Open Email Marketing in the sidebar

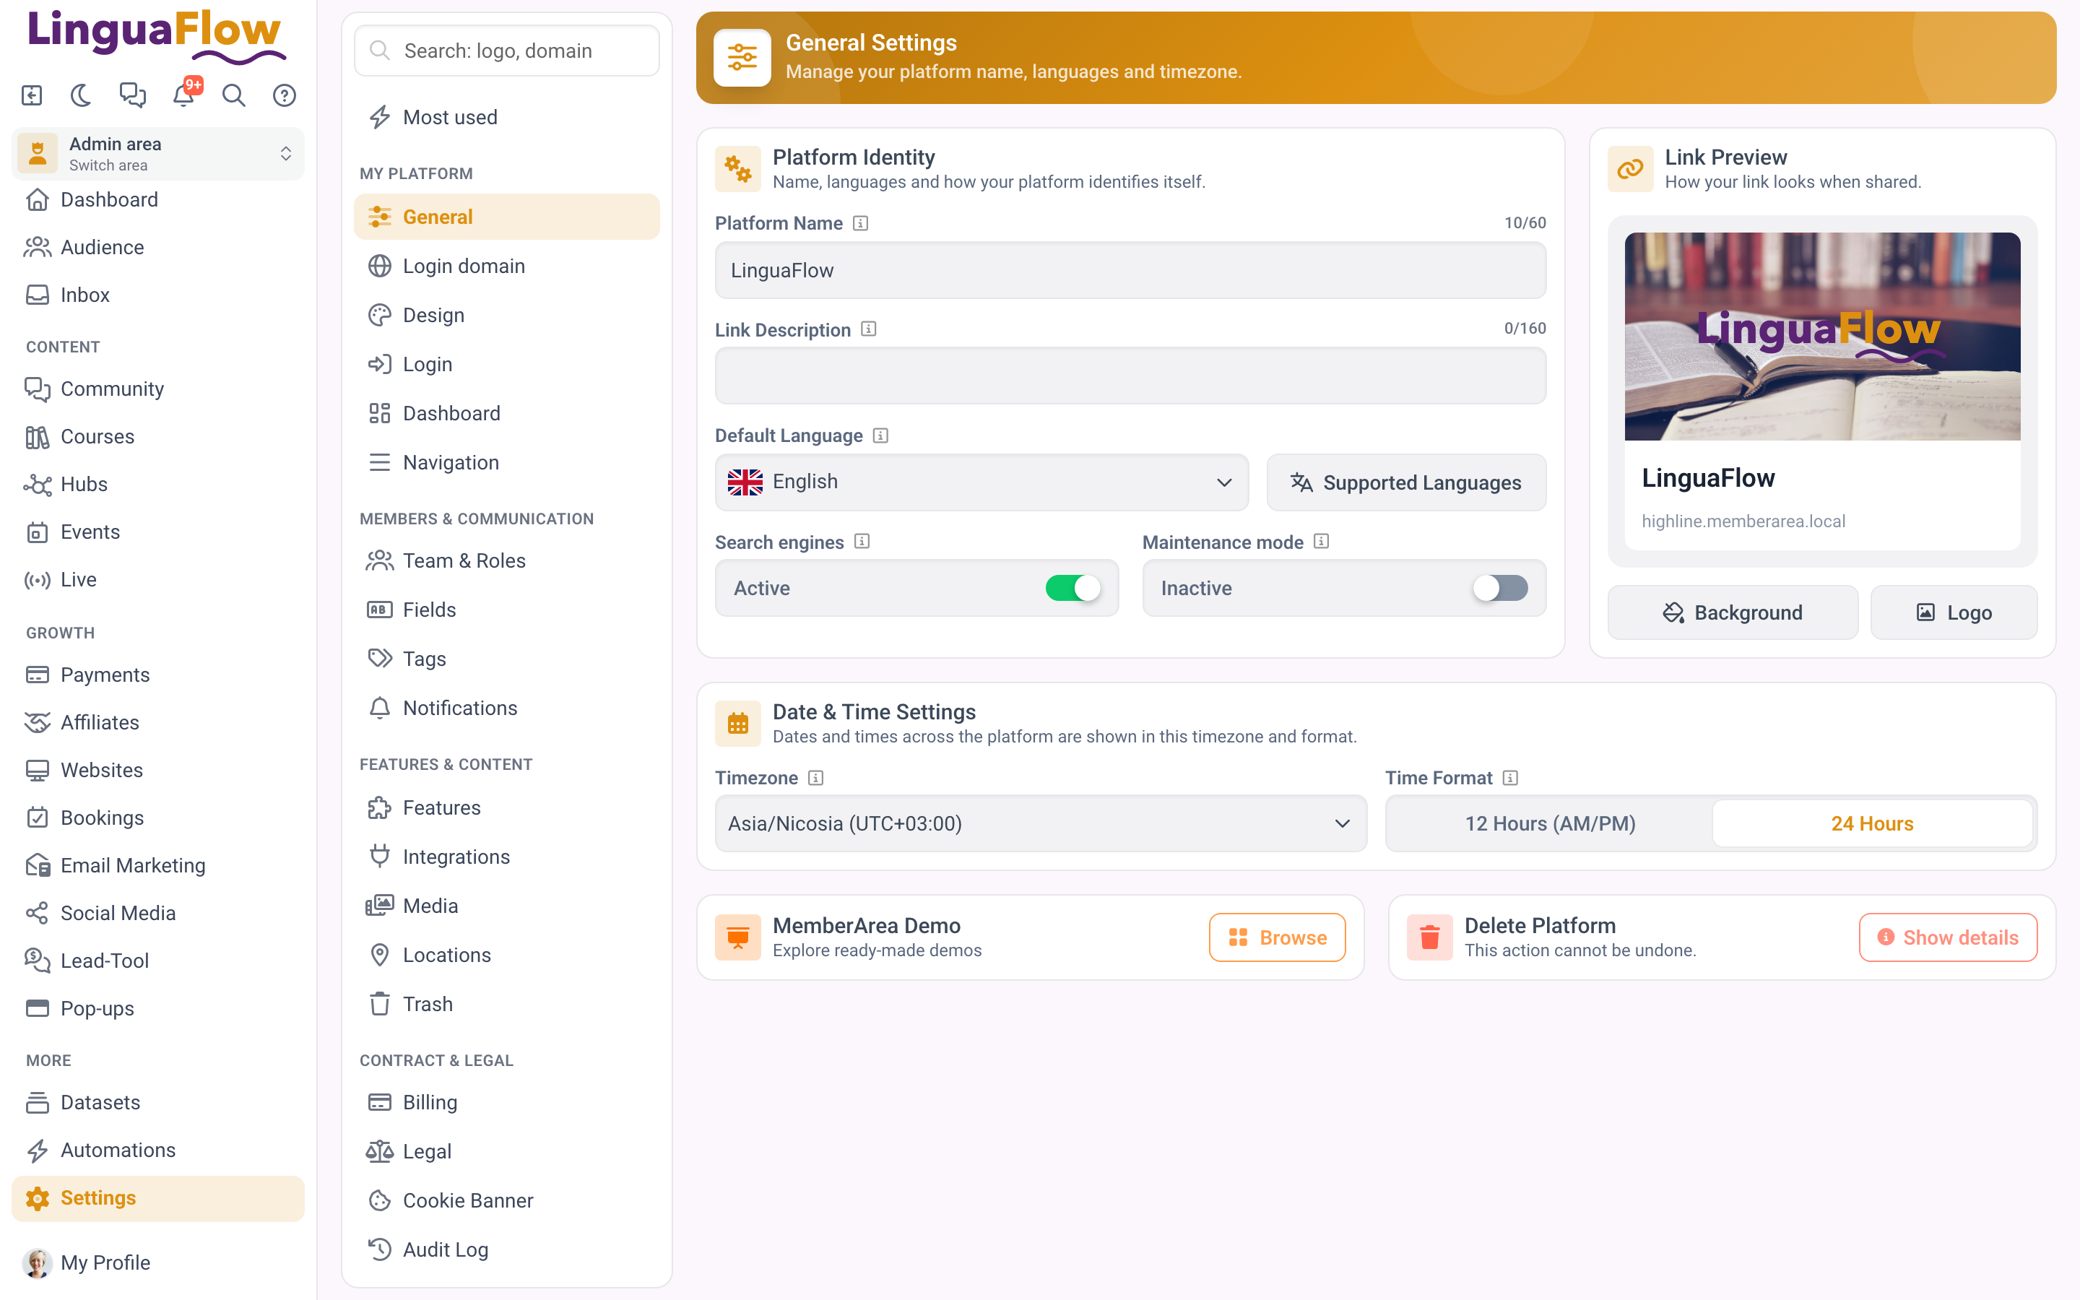click(158, 866)
